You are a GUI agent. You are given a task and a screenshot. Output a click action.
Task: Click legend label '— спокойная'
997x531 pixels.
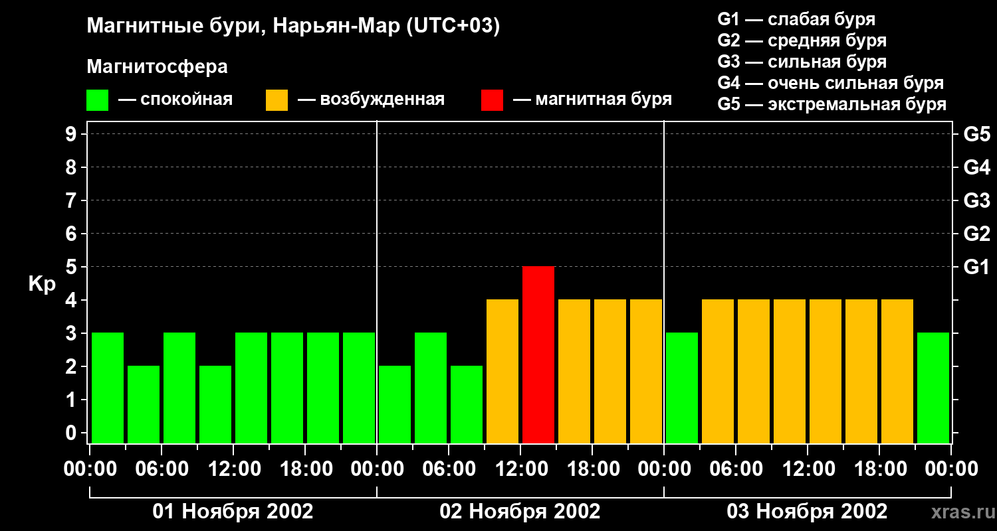(175, 100)
